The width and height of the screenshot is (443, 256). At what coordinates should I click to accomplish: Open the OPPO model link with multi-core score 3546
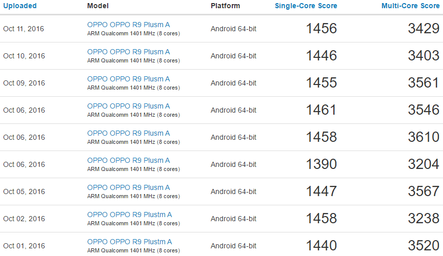pyautogui.click(x=128, y=106)
